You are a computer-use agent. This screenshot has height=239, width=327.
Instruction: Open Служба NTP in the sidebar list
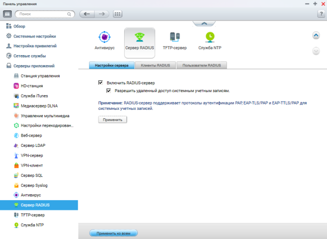(x=29, y=225)
